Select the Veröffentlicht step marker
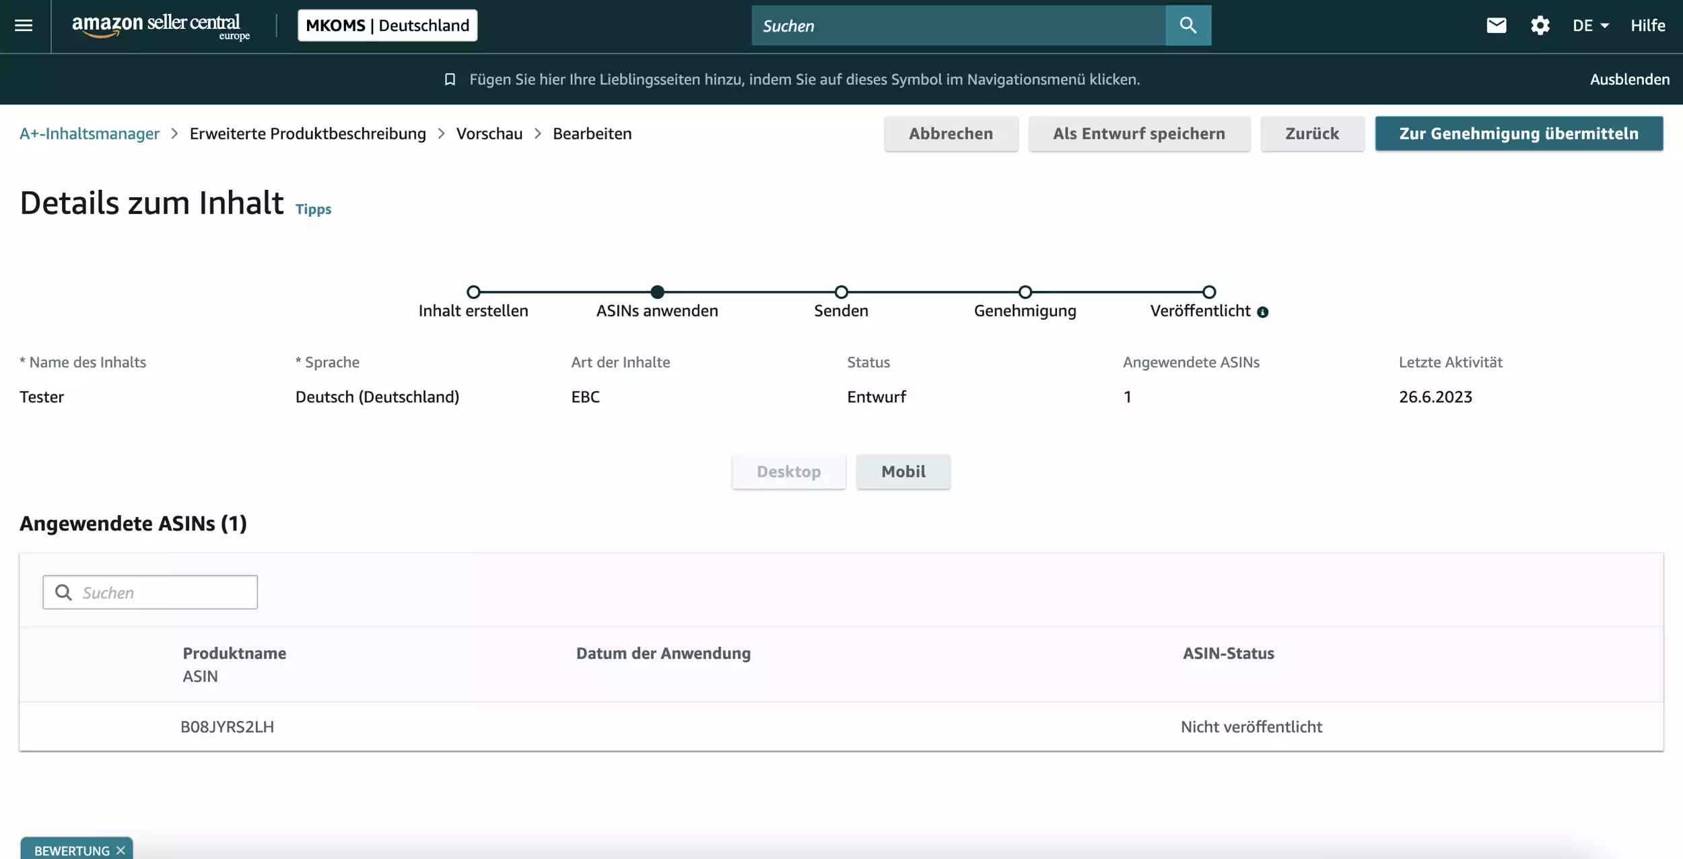The height and width of the screenshot is (859, 1683). pyautogui.click(x=1209, y=292)
